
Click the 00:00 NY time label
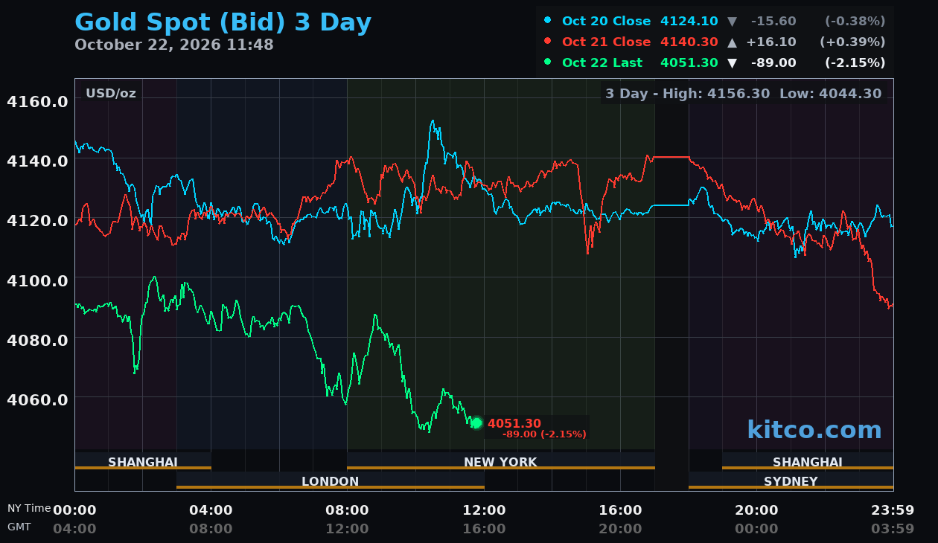pyautogui.click(x=74, y=510)
